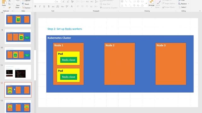
Task: Justify text alignment
Action: tap(91, 6)
